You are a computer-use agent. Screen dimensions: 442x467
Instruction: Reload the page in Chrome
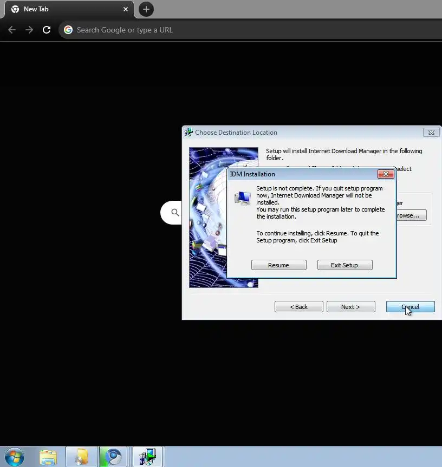[x=47, y=30]
